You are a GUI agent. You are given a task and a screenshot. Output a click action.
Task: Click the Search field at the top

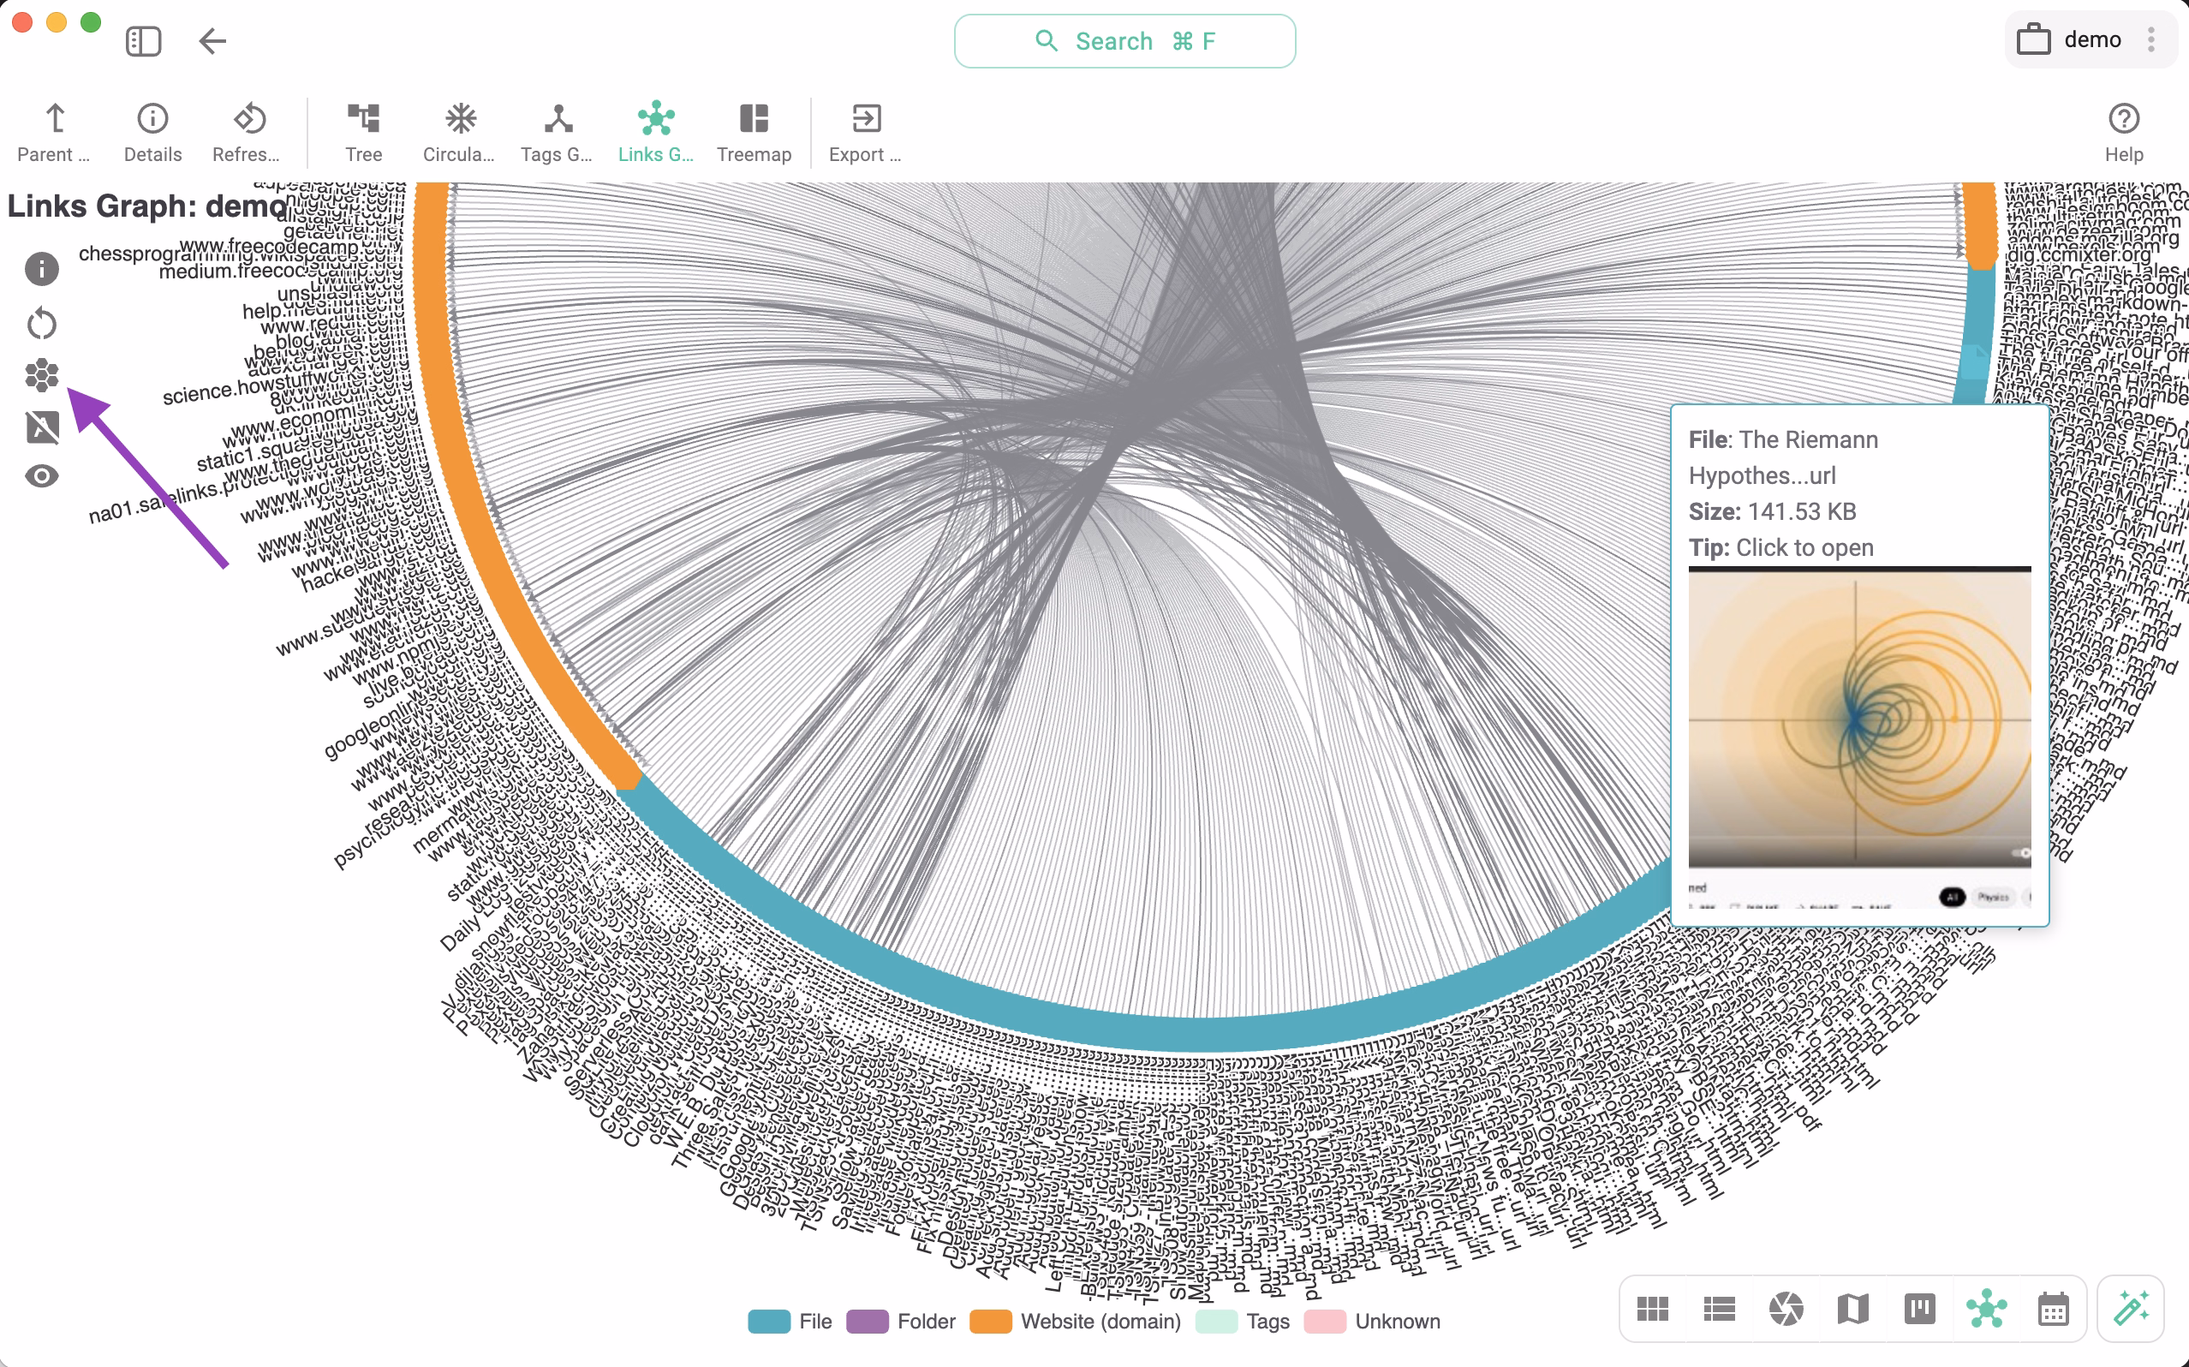[1124, 41]
